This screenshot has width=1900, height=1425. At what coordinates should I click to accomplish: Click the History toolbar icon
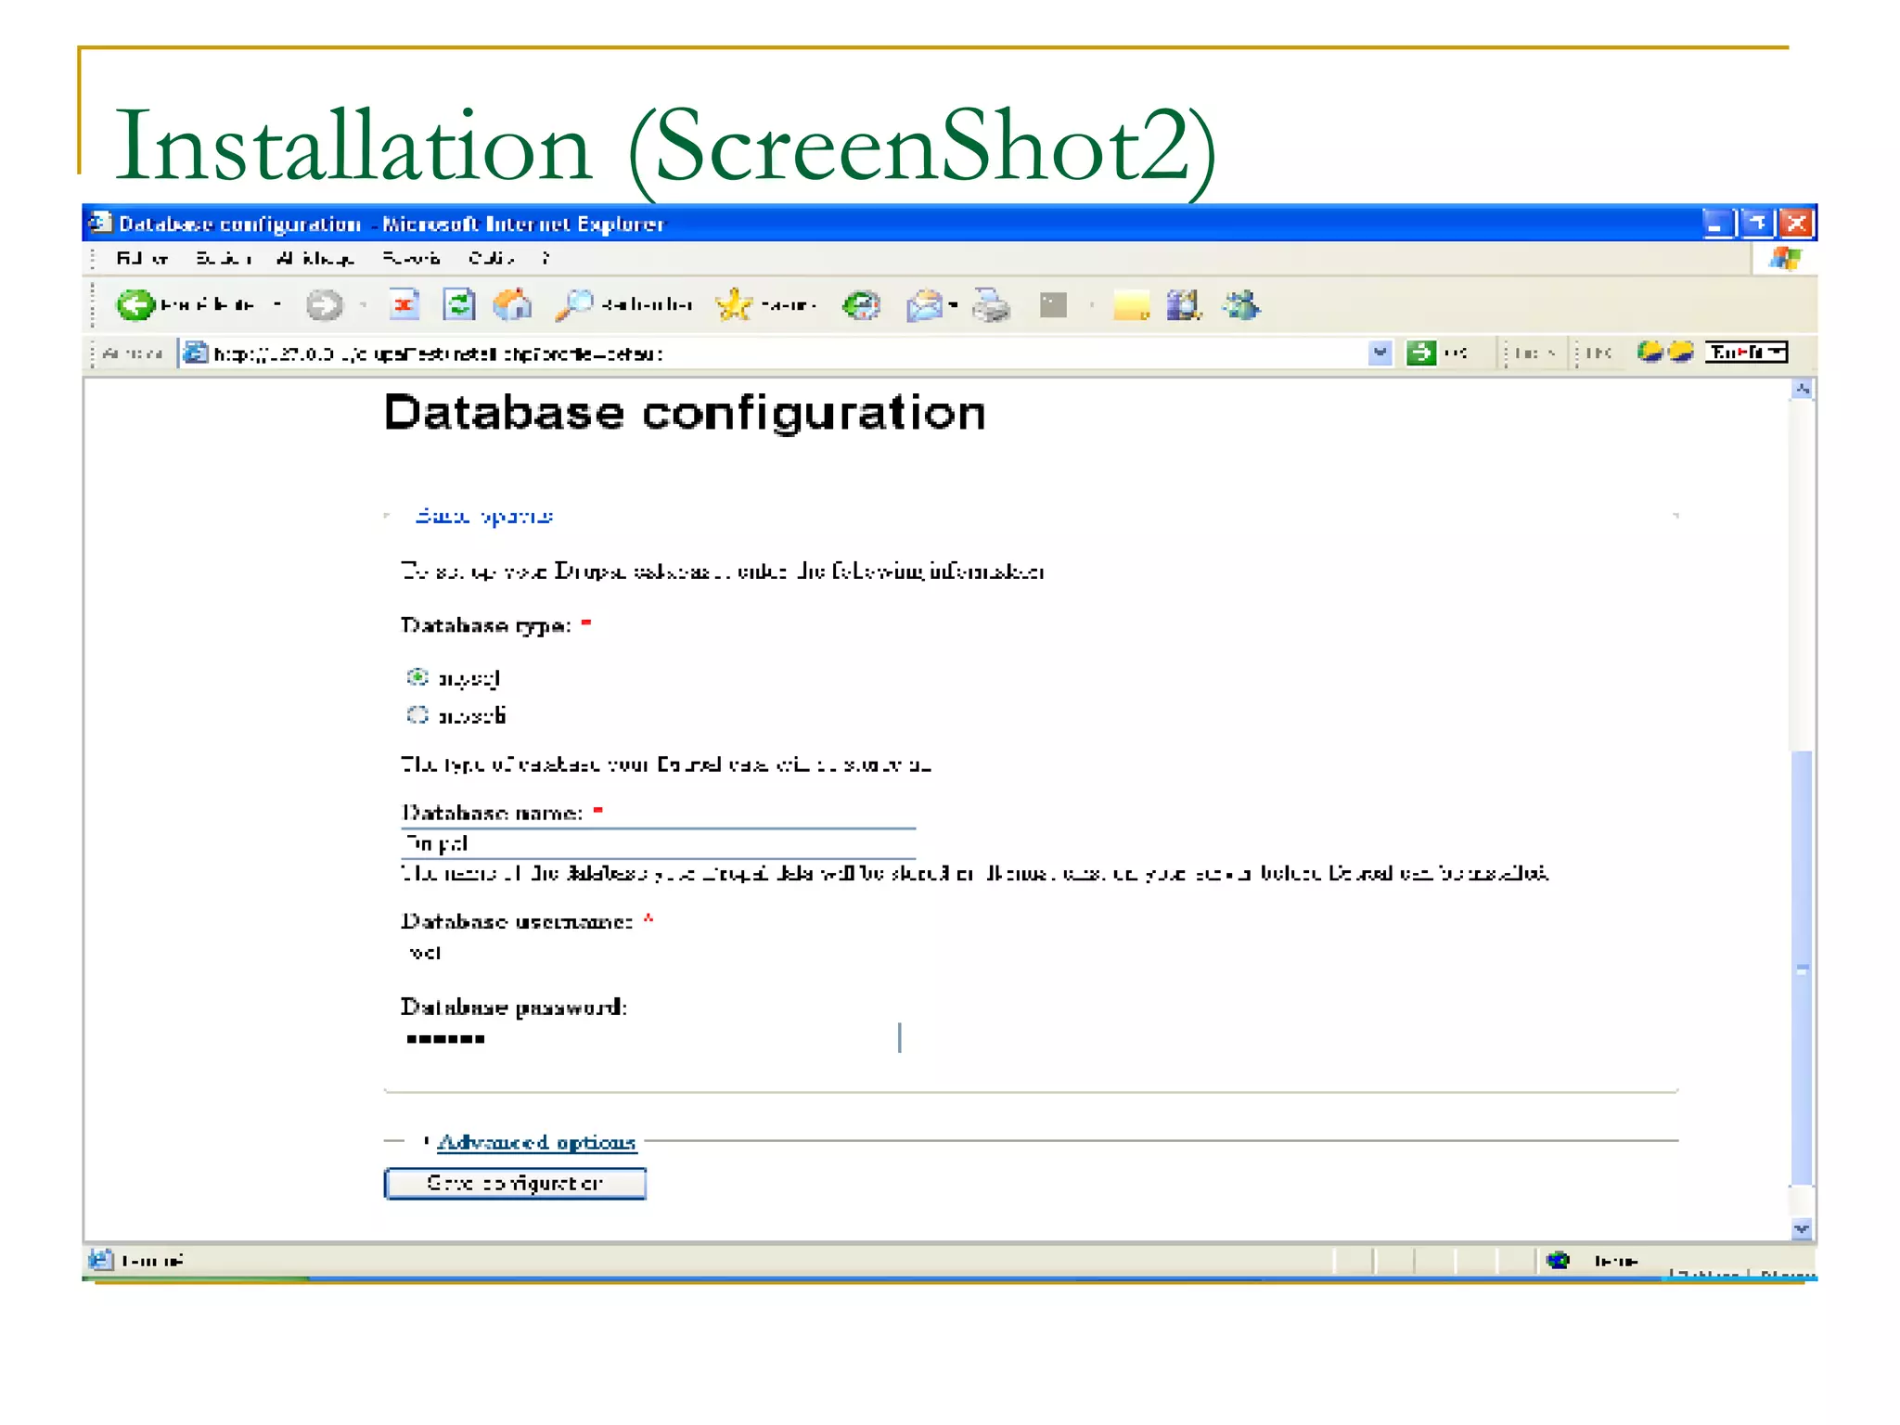861,304
